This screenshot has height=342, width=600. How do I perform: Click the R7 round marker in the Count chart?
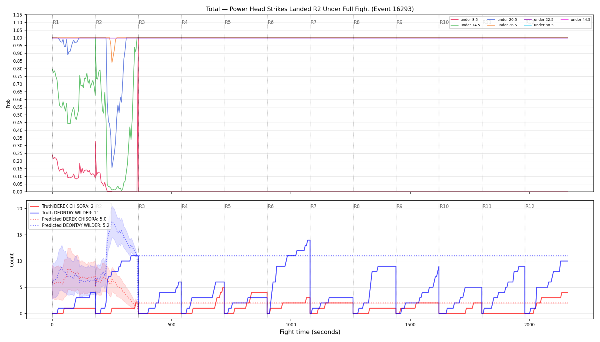tap(314, 206)
